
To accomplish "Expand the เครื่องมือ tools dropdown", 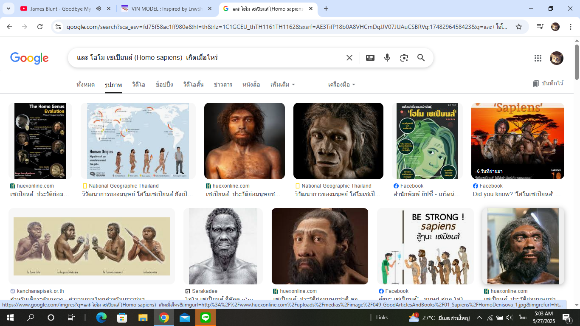I will pyautogui.click(x=341, y=84).
